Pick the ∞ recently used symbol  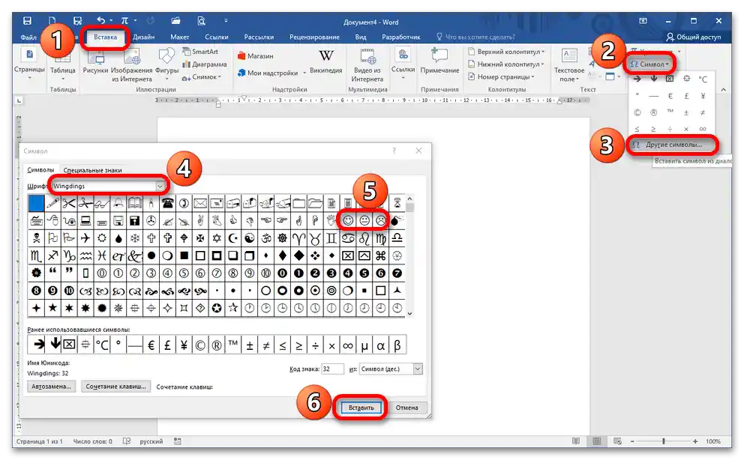pyautogui.click(x=348, y=345)
